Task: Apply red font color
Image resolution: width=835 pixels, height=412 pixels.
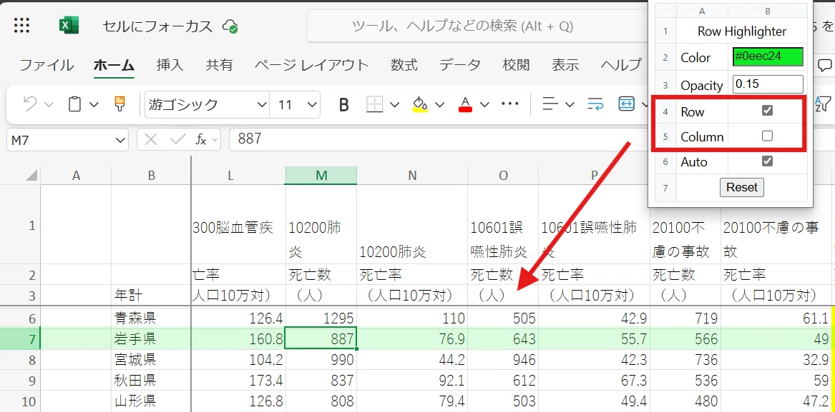Action: [x=465, y=104]
